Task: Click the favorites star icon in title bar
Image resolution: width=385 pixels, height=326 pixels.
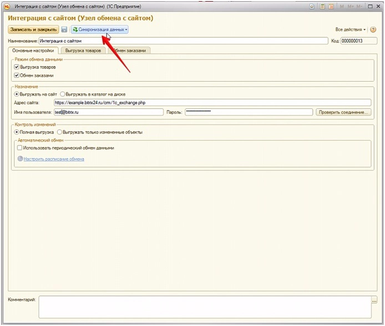Action: 312,6
